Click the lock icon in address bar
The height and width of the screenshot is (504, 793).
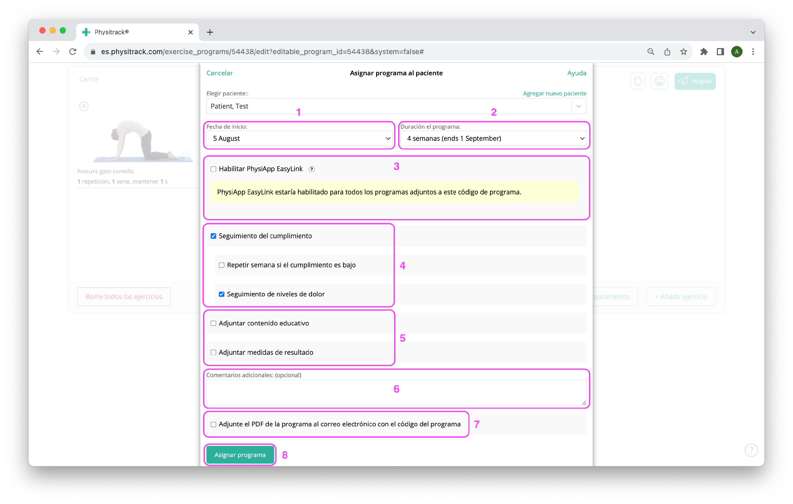point(93,52)
